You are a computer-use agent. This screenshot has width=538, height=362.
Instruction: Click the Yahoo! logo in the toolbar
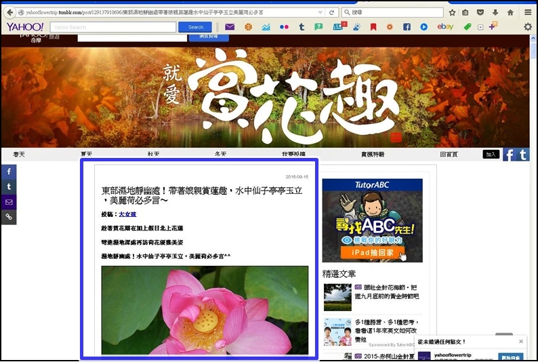(25, 26)
